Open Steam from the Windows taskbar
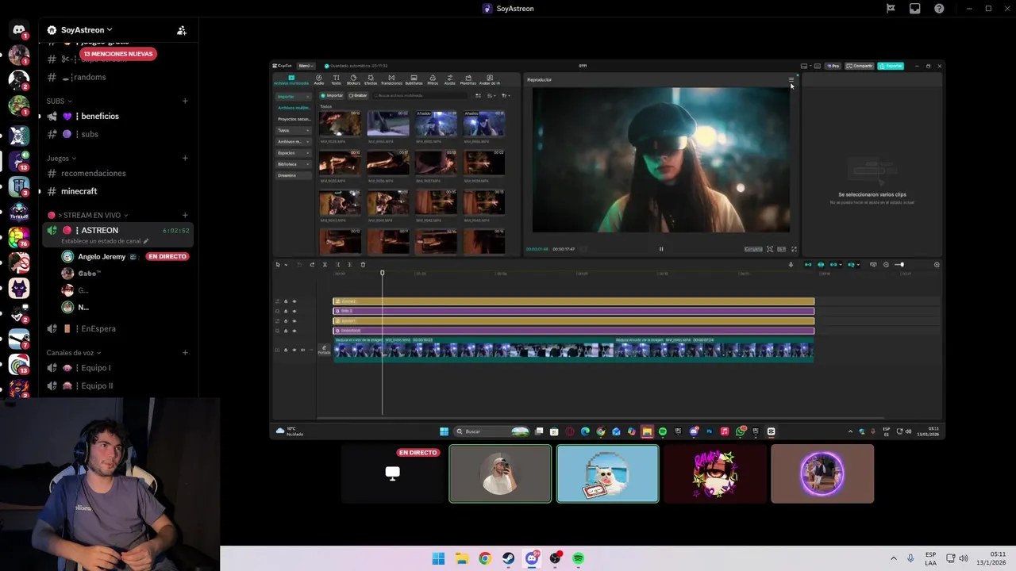Viewport: 1016px width, 571px height. pyautogui.click(x=508, y=558)
